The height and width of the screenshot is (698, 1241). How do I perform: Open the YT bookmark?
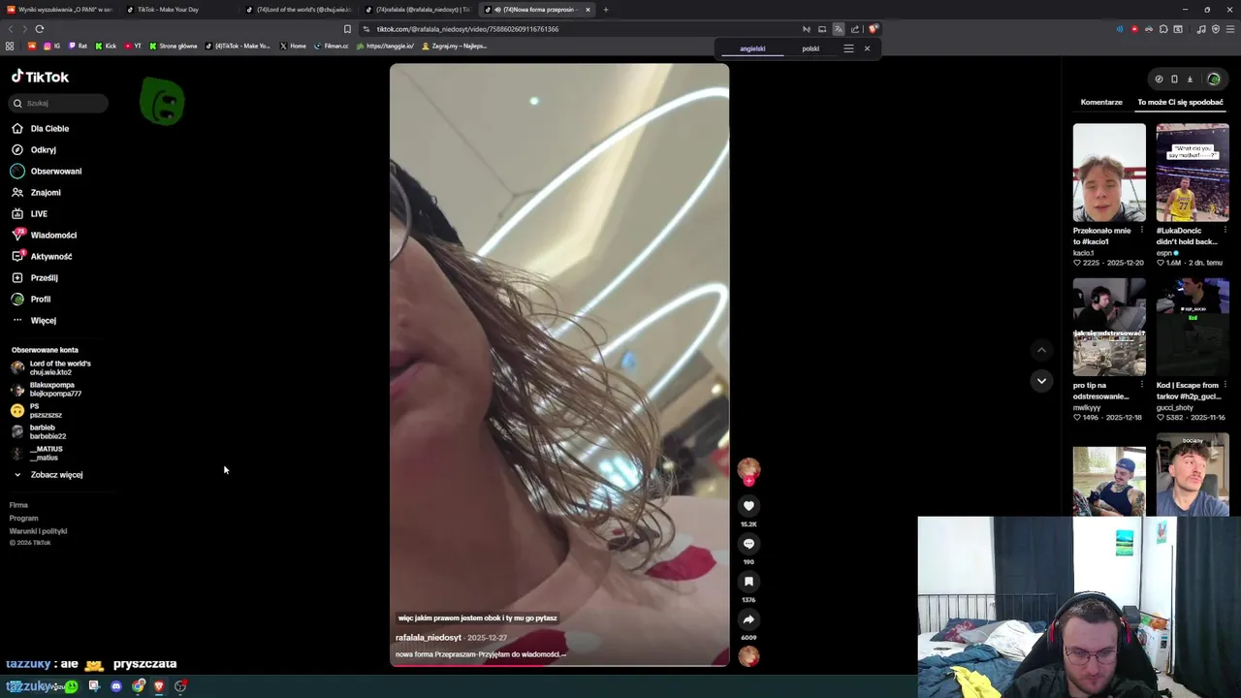click(x=133, y=46)
